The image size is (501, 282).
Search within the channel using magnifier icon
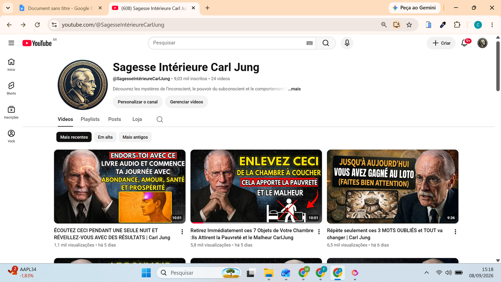pyautogui.click(x=160, y=119)
